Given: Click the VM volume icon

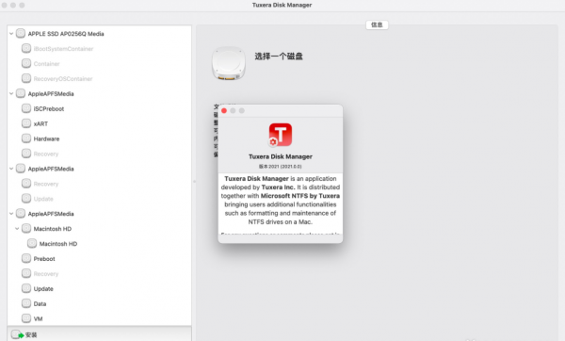Looking at the screenshot, I should (26, 318).
